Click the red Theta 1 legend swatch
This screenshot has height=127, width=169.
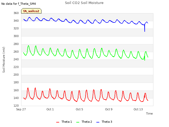58,122
